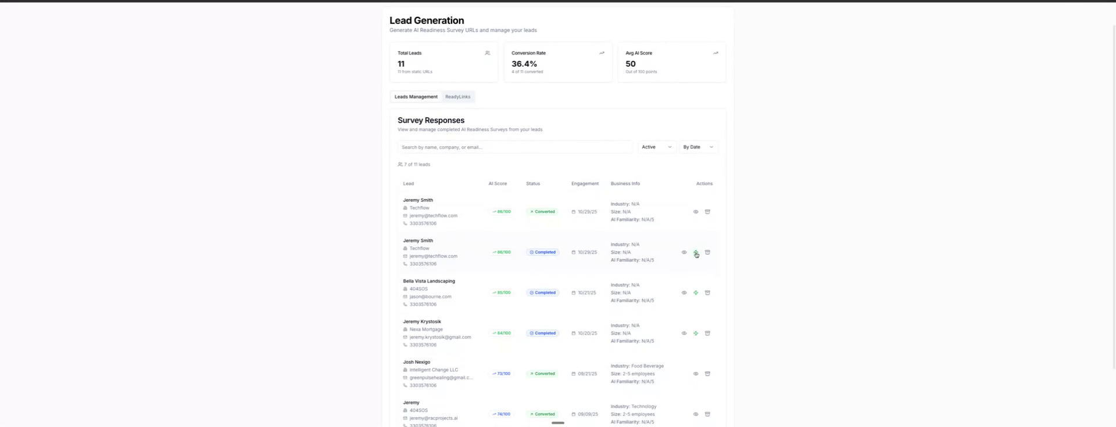Click the Lead column header
Image resolution: width=1116 pixels, height=427 pixels.
pos(409,184)
